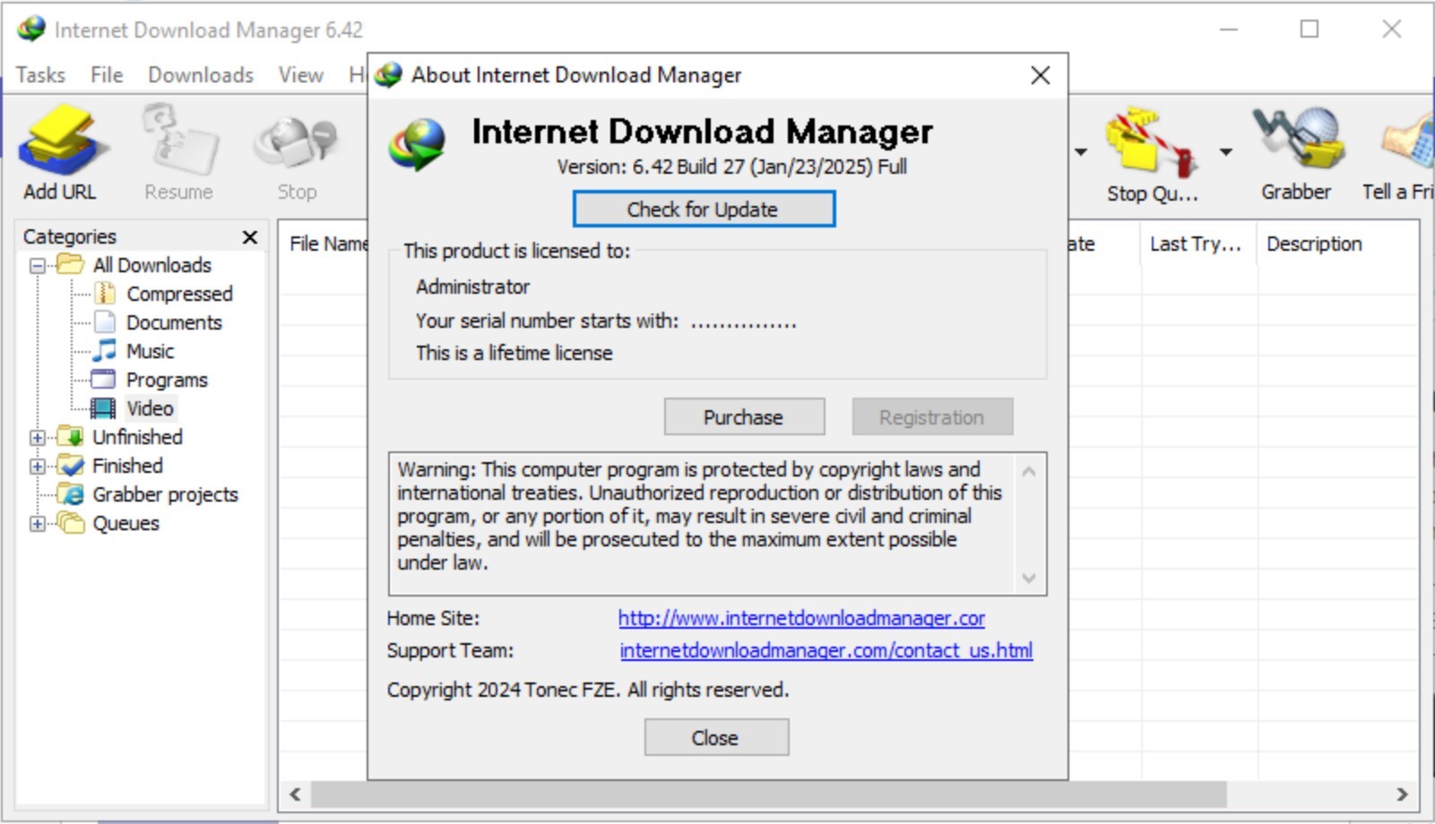The height and width of the screenshot is (824, 1435).
Task: Open the Video category
Action: tap(150, 408)
